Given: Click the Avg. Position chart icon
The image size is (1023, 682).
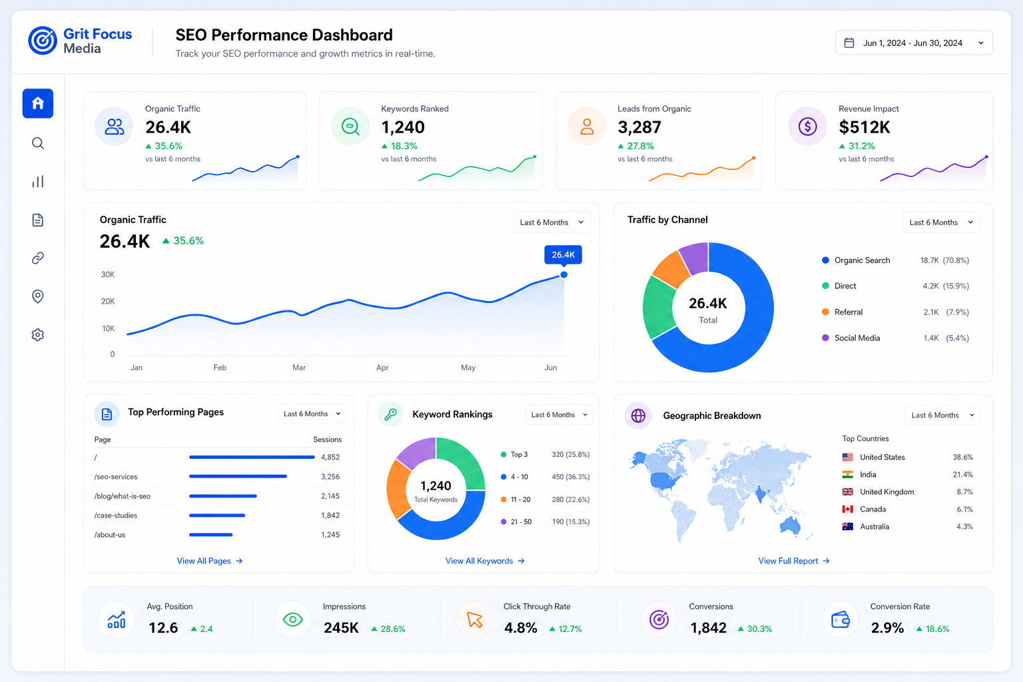Looking at the screenshot, I should click(117, 619).
